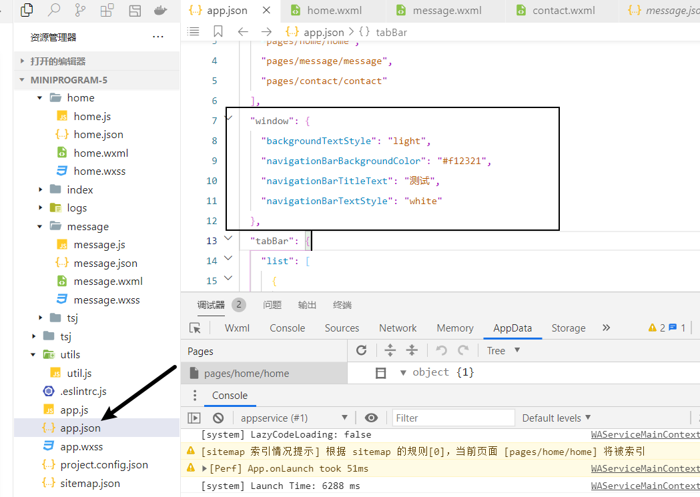Open the Default levels dropdown
The image size is (700, 497).
coord(557,418)
